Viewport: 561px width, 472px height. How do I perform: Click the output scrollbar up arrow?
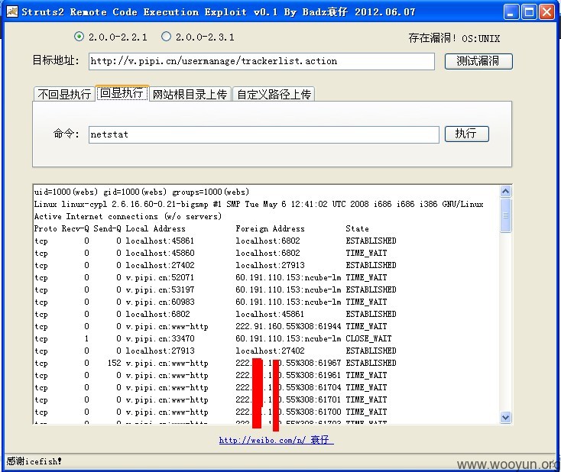(505, 191)
